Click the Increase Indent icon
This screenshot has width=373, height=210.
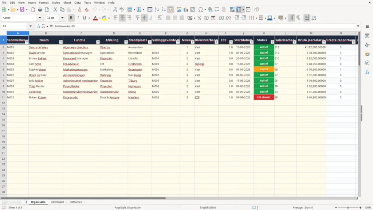237,18
